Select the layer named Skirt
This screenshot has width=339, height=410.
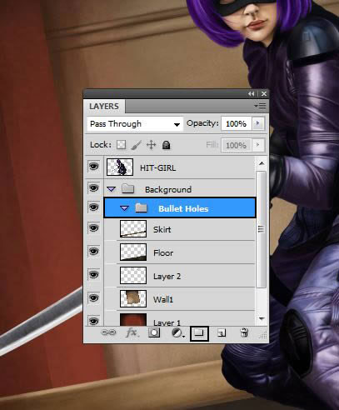tap(162, 229)
